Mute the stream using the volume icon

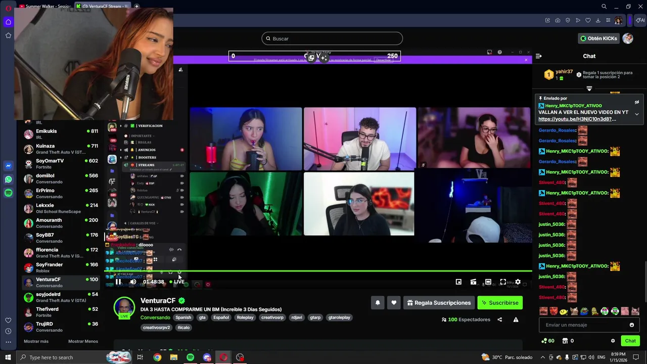tap(133, 282)
